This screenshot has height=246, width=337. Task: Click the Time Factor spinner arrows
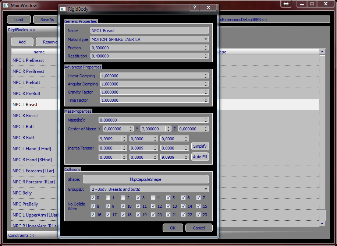206,100
